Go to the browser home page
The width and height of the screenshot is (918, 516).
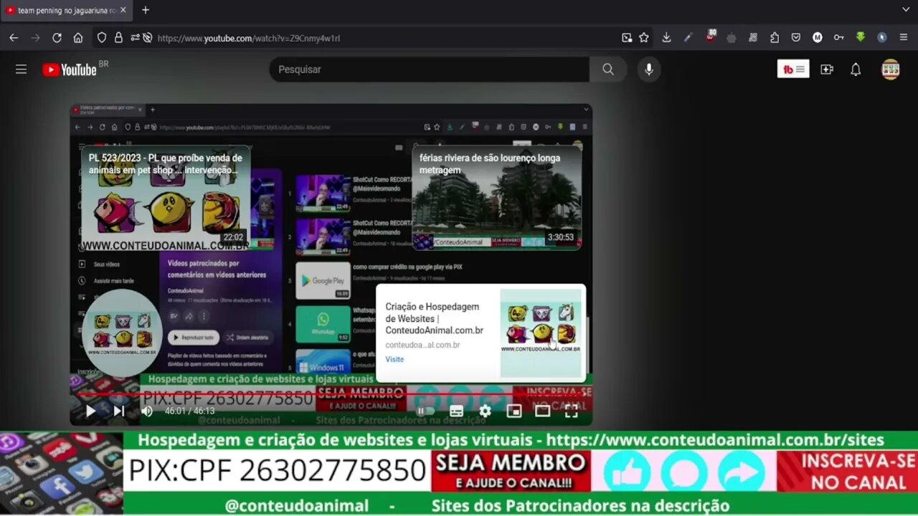78,38
